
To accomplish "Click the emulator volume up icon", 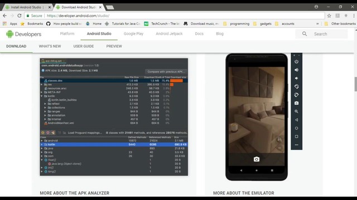I will pos(296,70).
